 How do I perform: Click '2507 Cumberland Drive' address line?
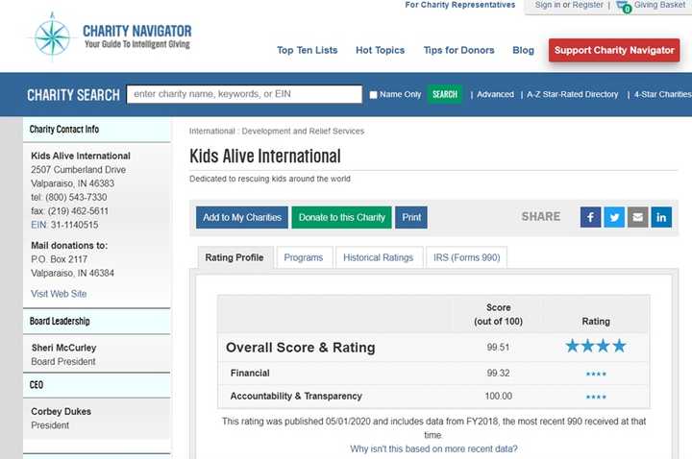point(78,170)
